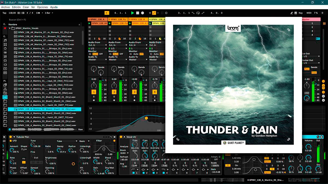The width and height of the screenshot is (328, 184).
Task: Toggle the Filter checkbox in Tubular Pan
Action: [94, 141]
